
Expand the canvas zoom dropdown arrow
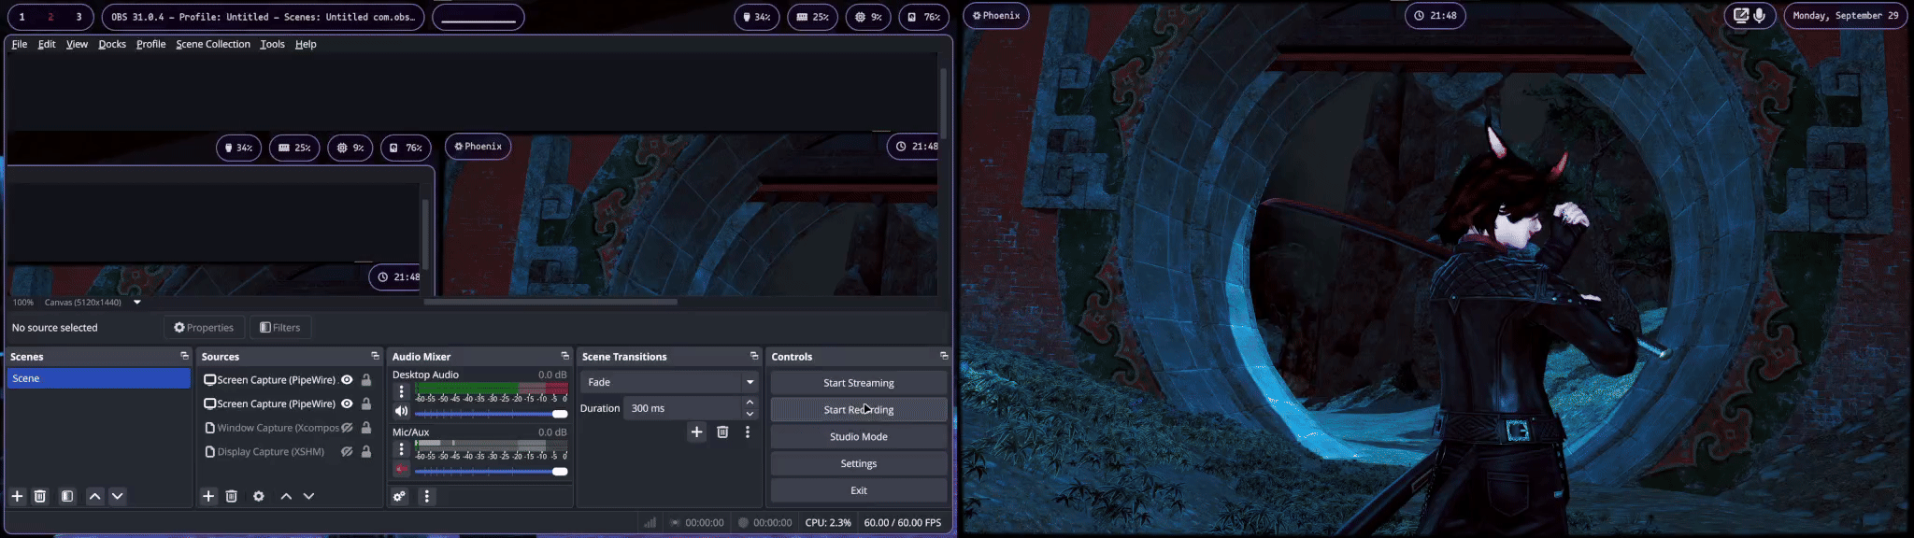click(137, 303)
